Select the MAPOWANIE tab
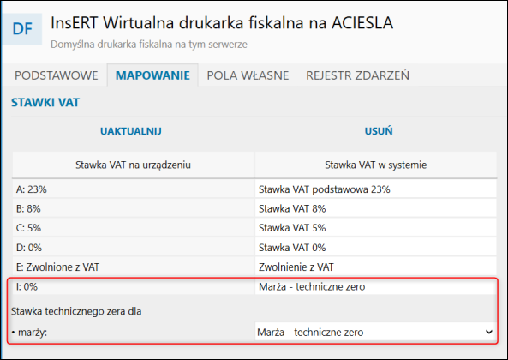Viewport: 508px width, 360px height. point(152,75)
